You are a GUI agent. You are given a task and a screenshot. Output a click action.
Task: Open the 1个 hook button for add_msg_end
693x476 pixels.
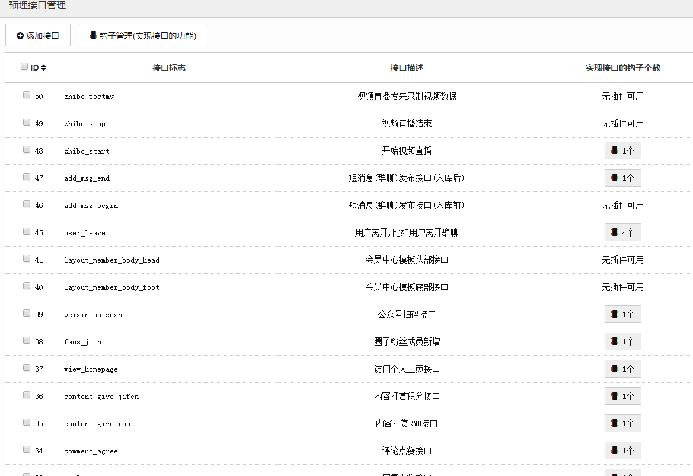622,178
